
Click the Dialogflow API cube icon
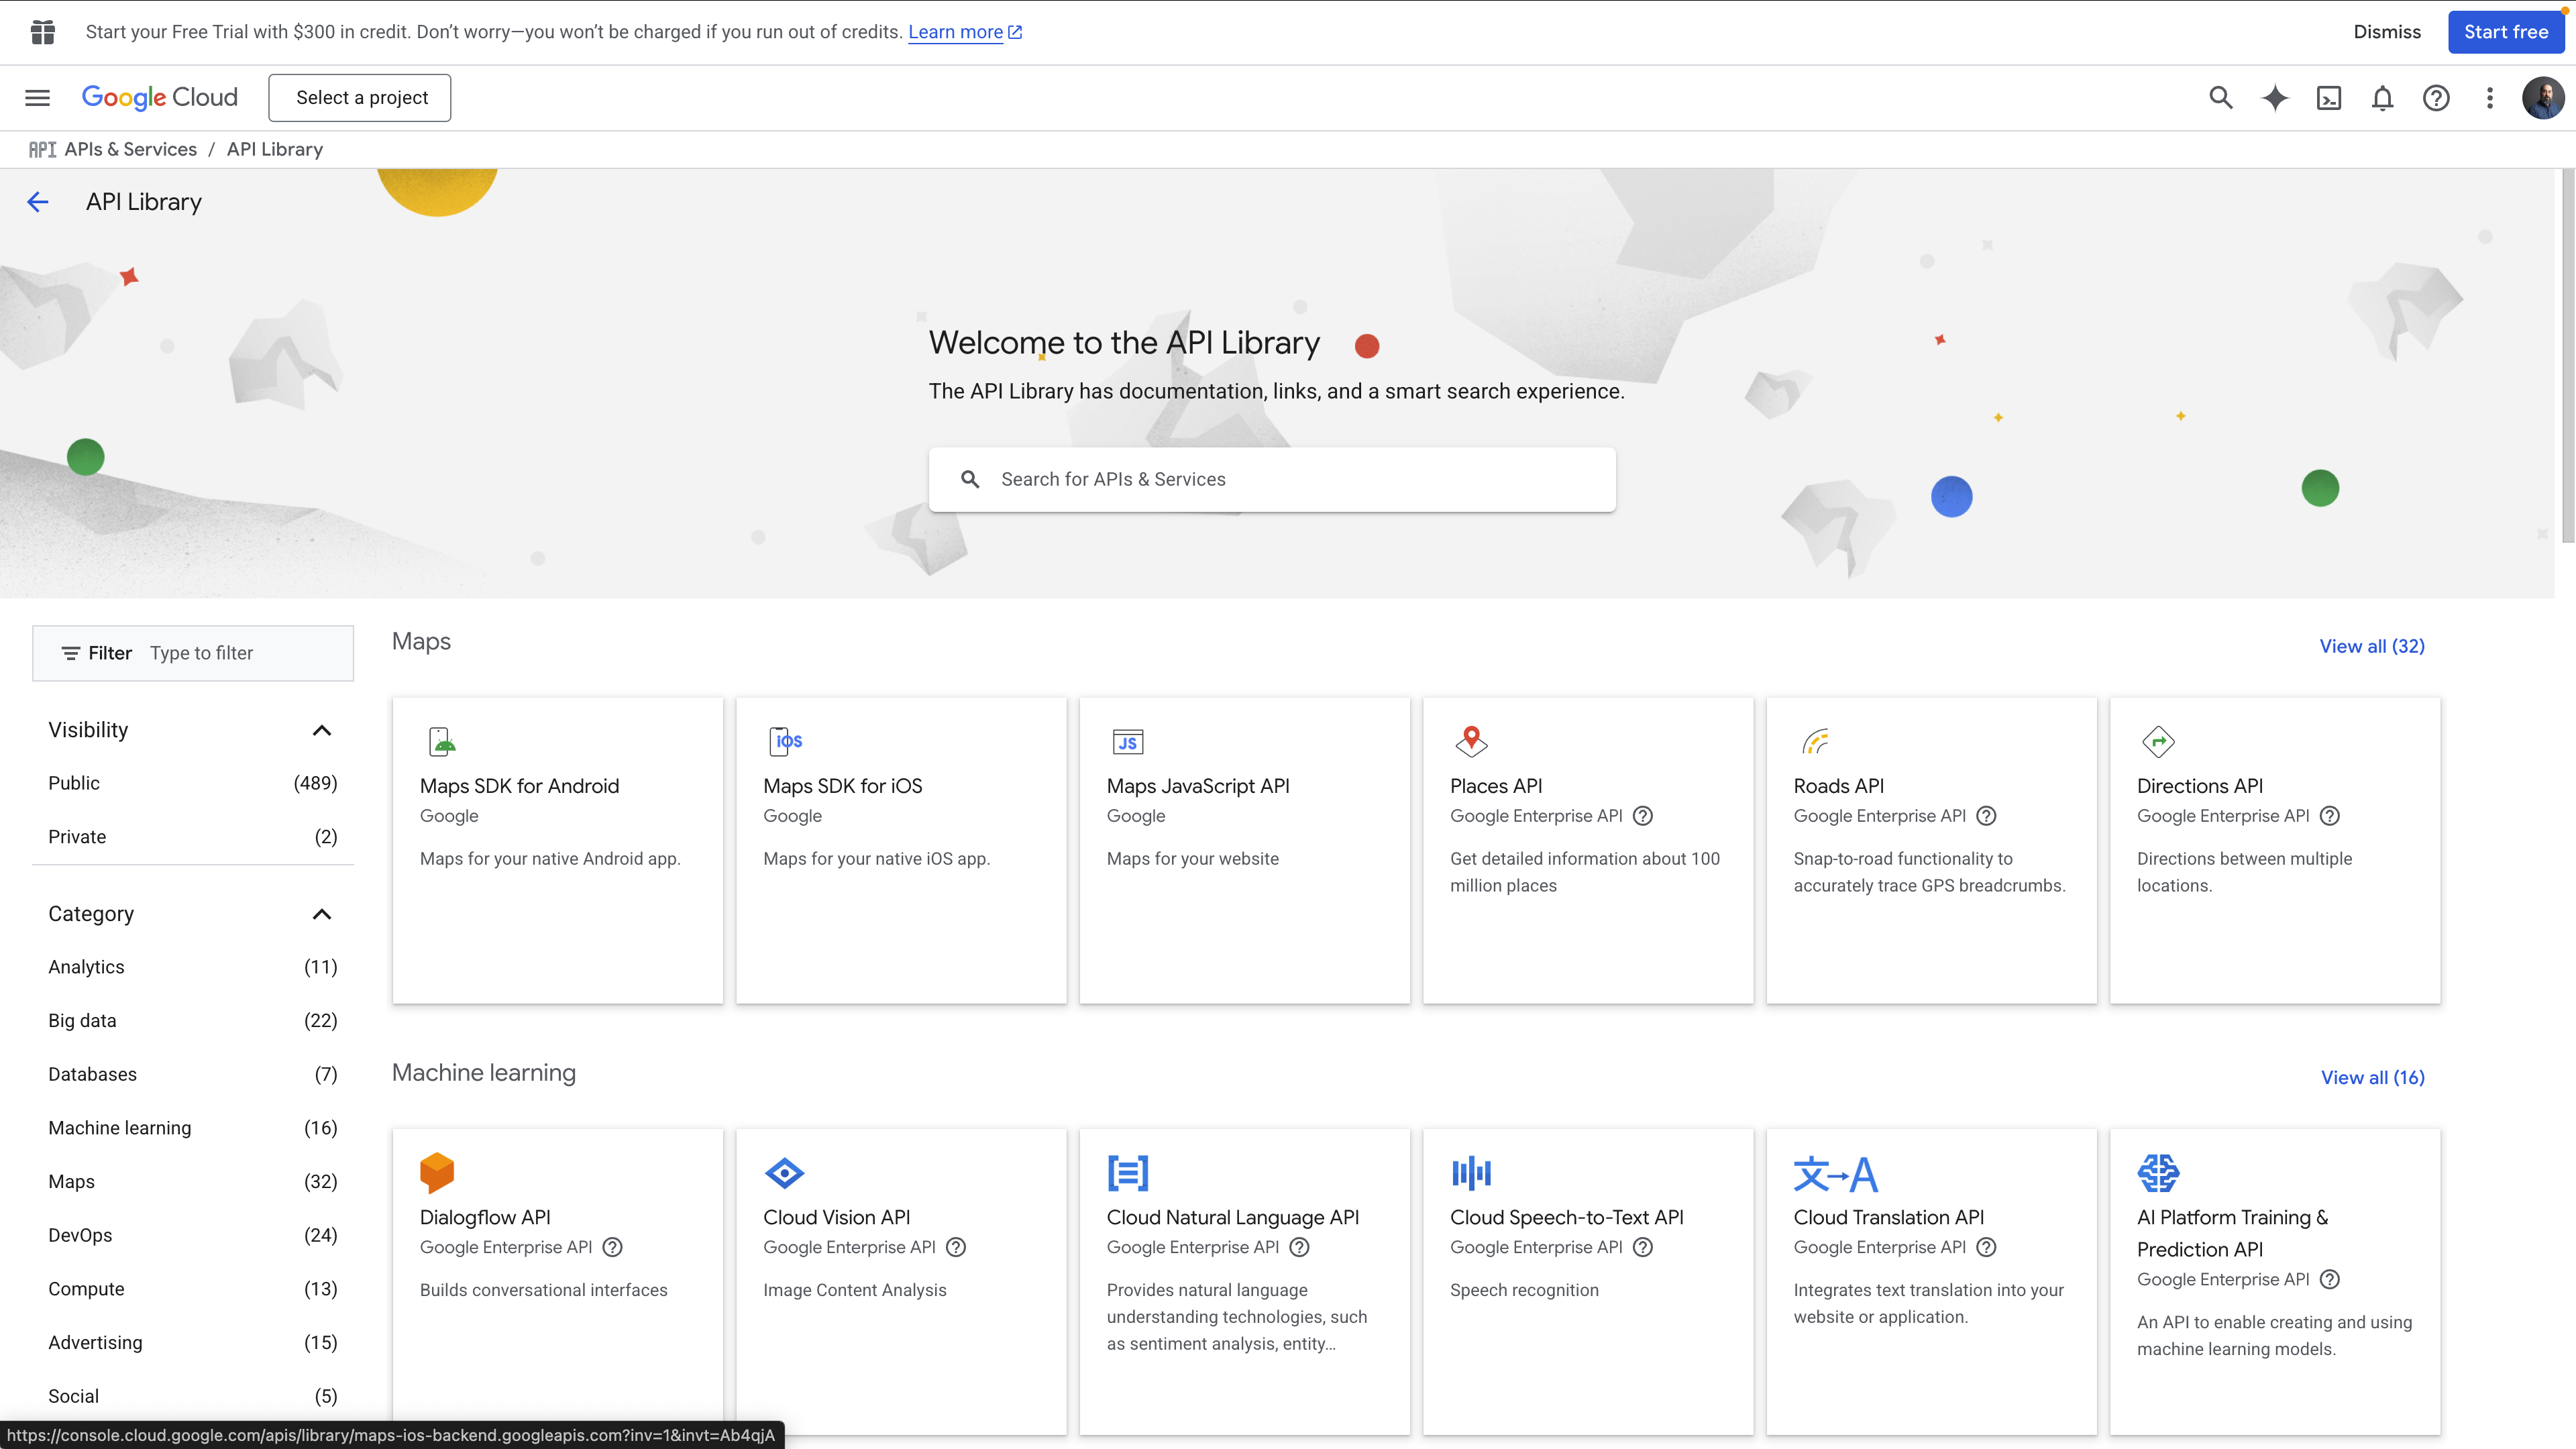pyautogui.click(x=437, y=1173)
